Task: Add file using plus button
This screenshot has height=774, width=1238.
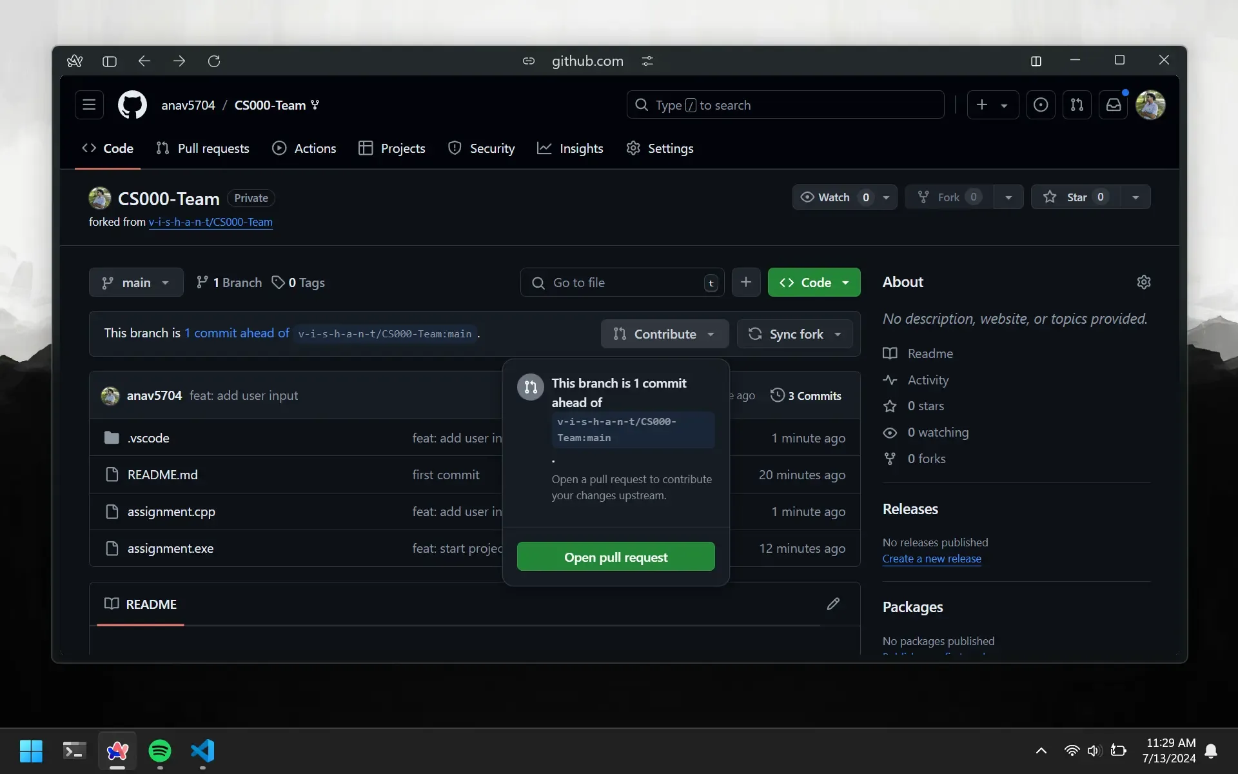Action: click(x=746, y=283)
